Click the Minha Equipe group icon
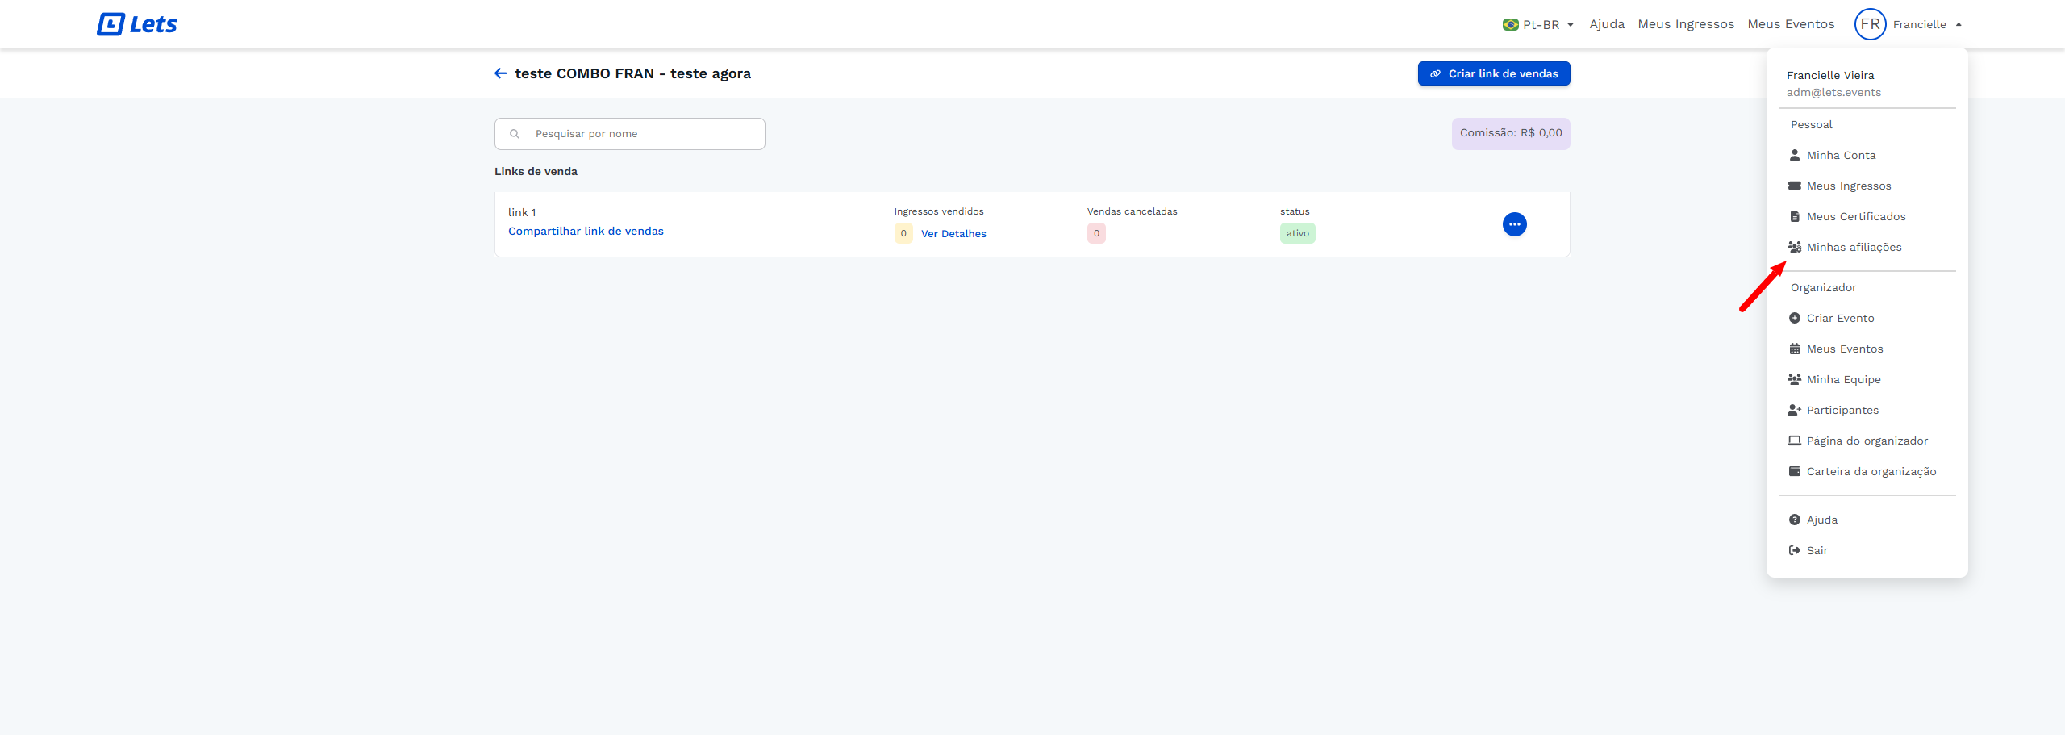This screenshot has height=735, width=2065. (1794, 379)
